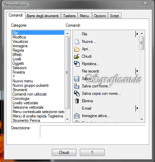Screen dimensions: 155x162
Task: Click the Nuova blank page icon
Action: pos(77,42)
